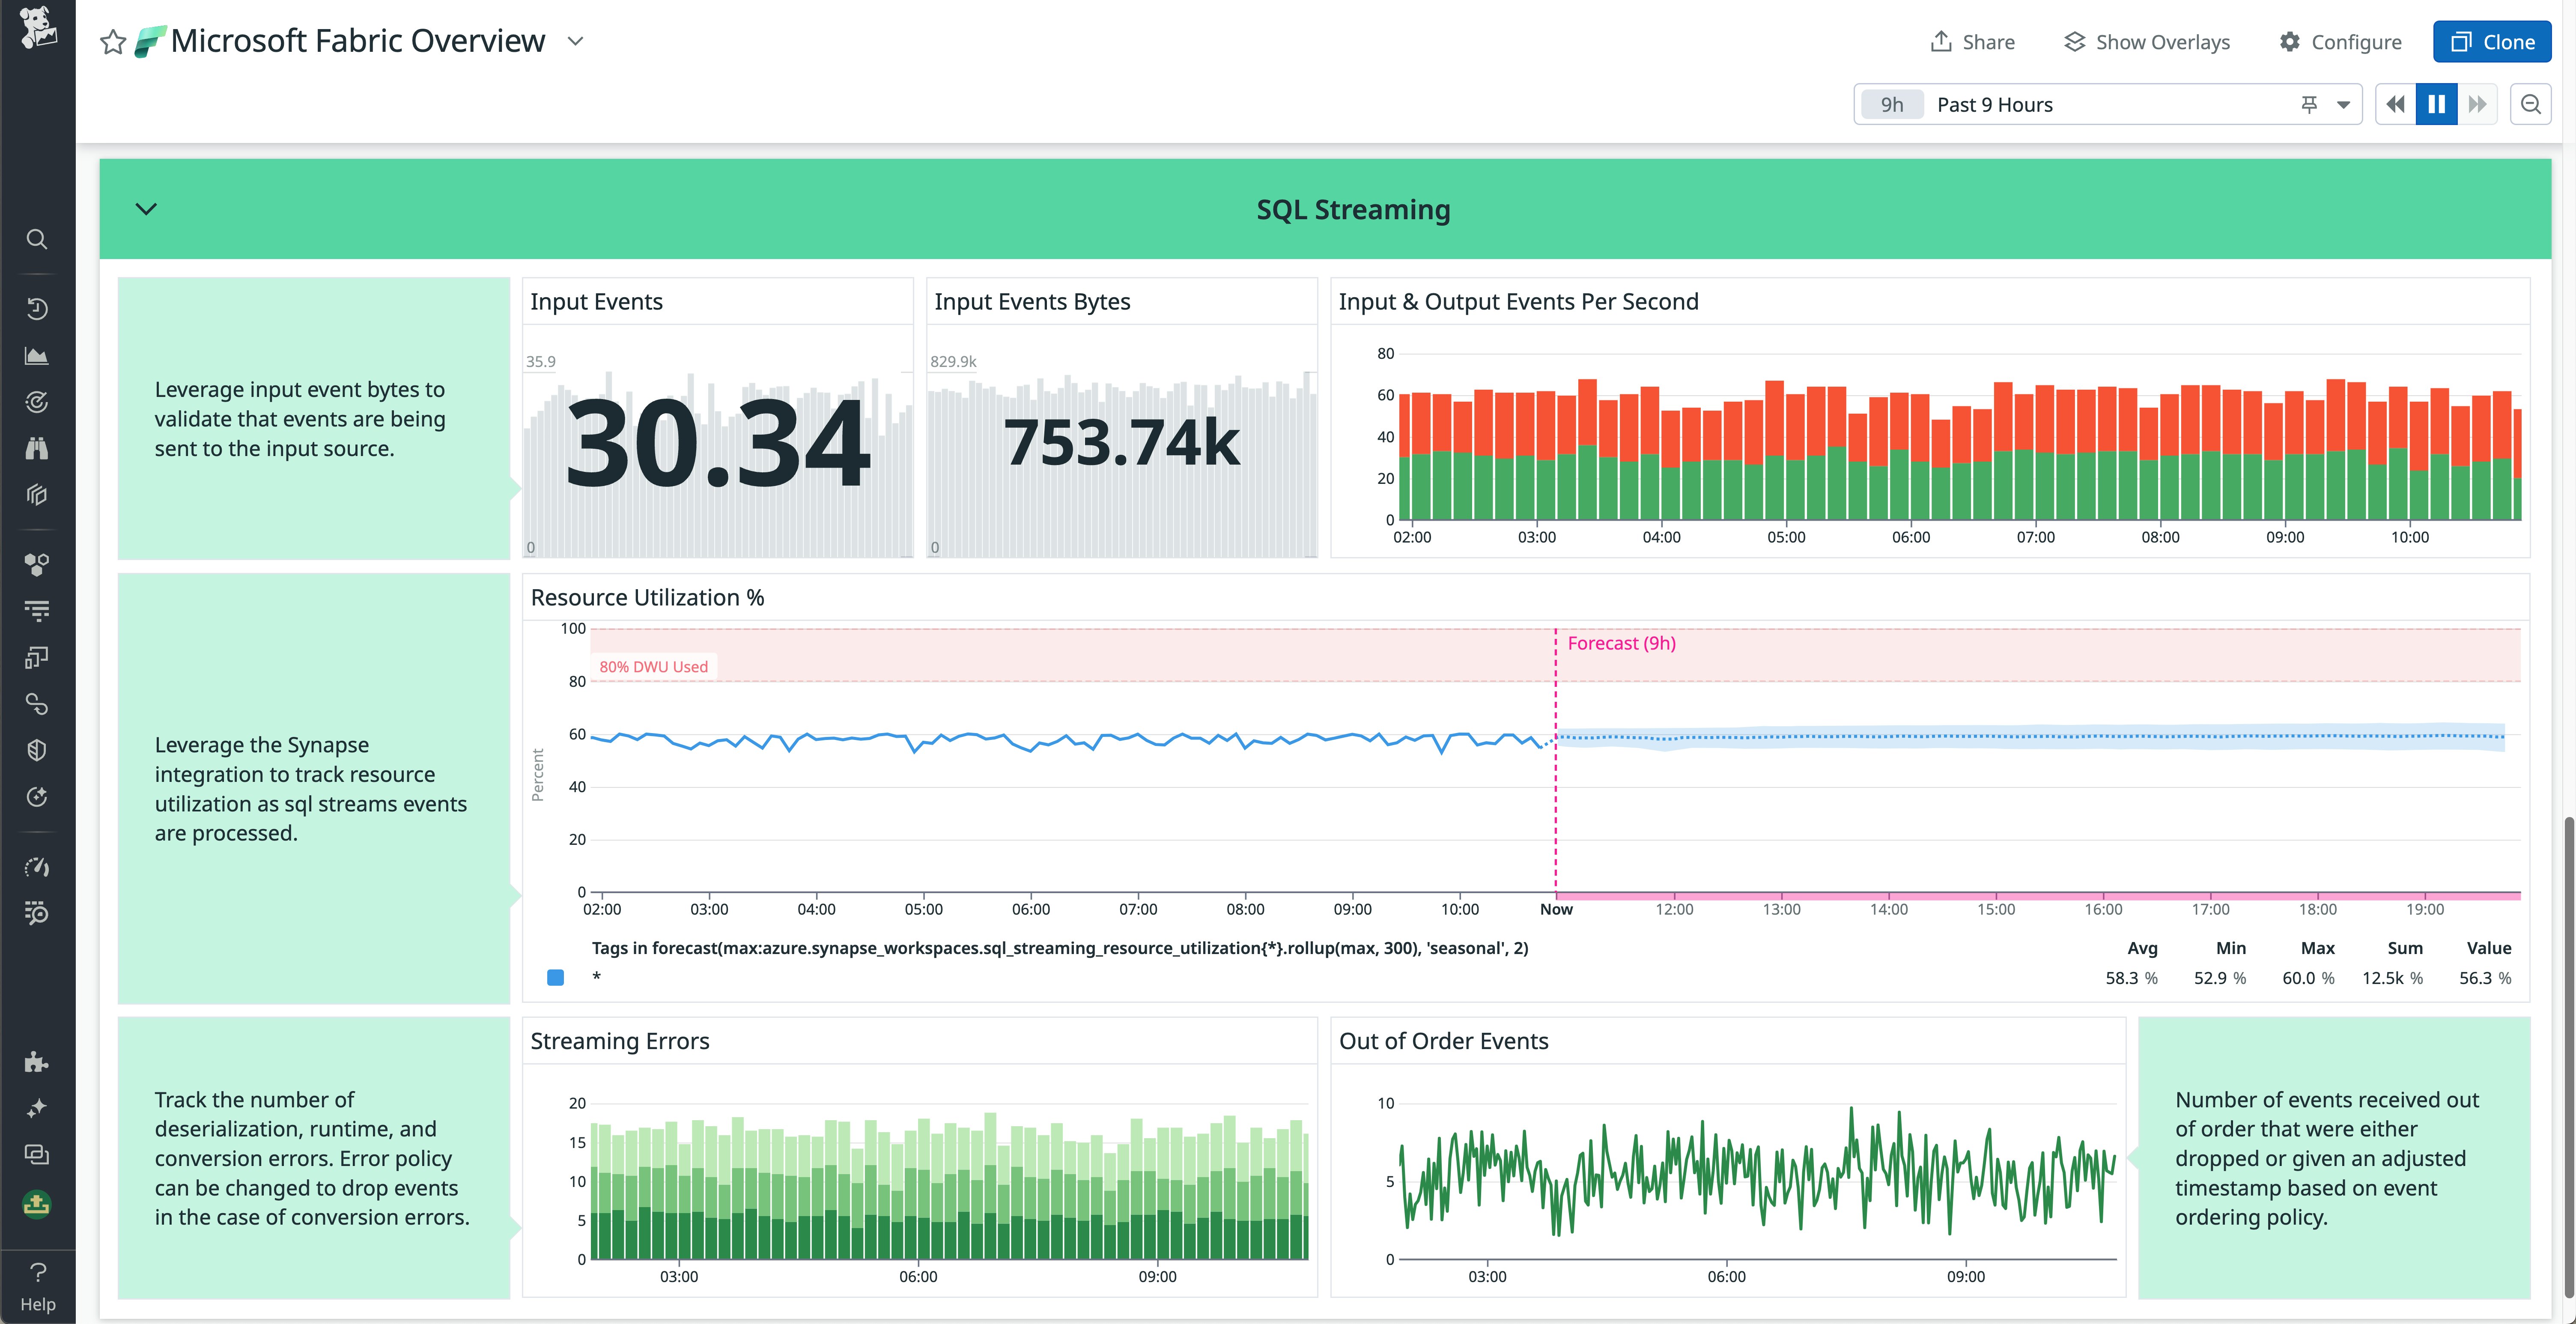Image resolution: width=2576 pixels, height=1324 pixels.
Task: Click the blue legend swatch for series *
Action: pyautogui.click(x=556, y=978)
